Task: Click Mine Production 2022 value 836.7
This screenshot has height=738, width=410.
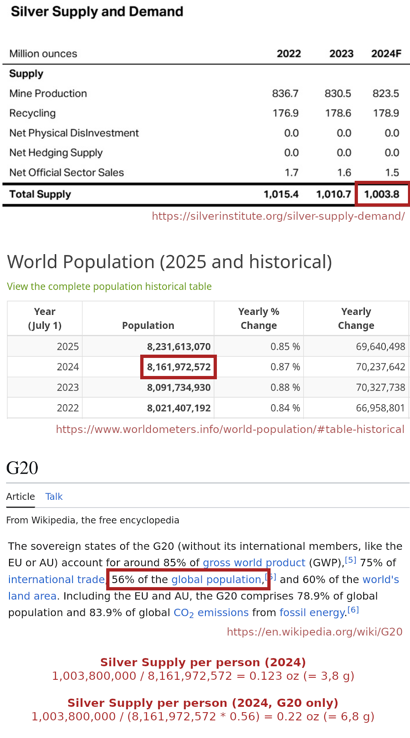Action: click(285, 93)
